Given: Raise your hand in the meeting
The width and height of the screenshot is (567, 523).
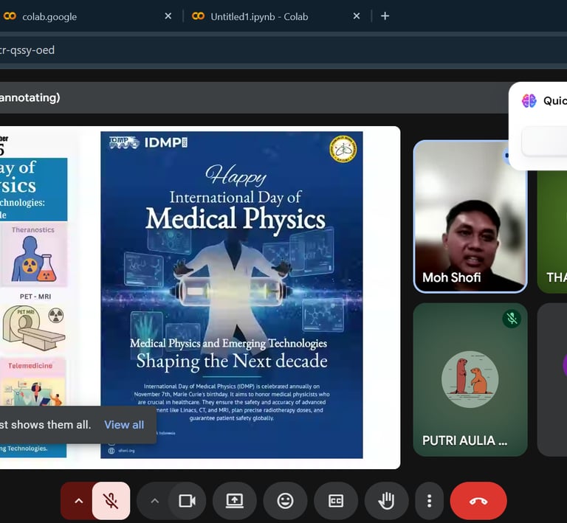Looking at the screenshot, I should click(x=387, y=501).
